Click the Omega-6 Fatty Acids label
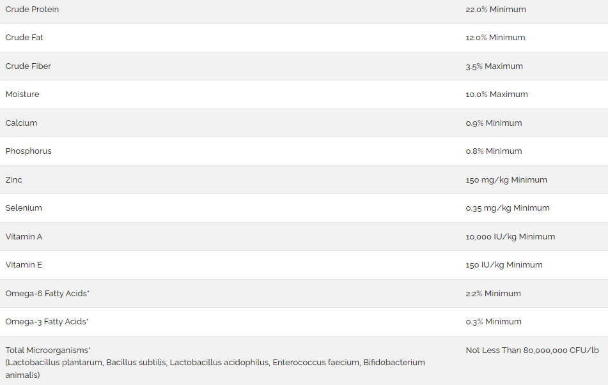This screenshot has width=608, height=385. 47,294
